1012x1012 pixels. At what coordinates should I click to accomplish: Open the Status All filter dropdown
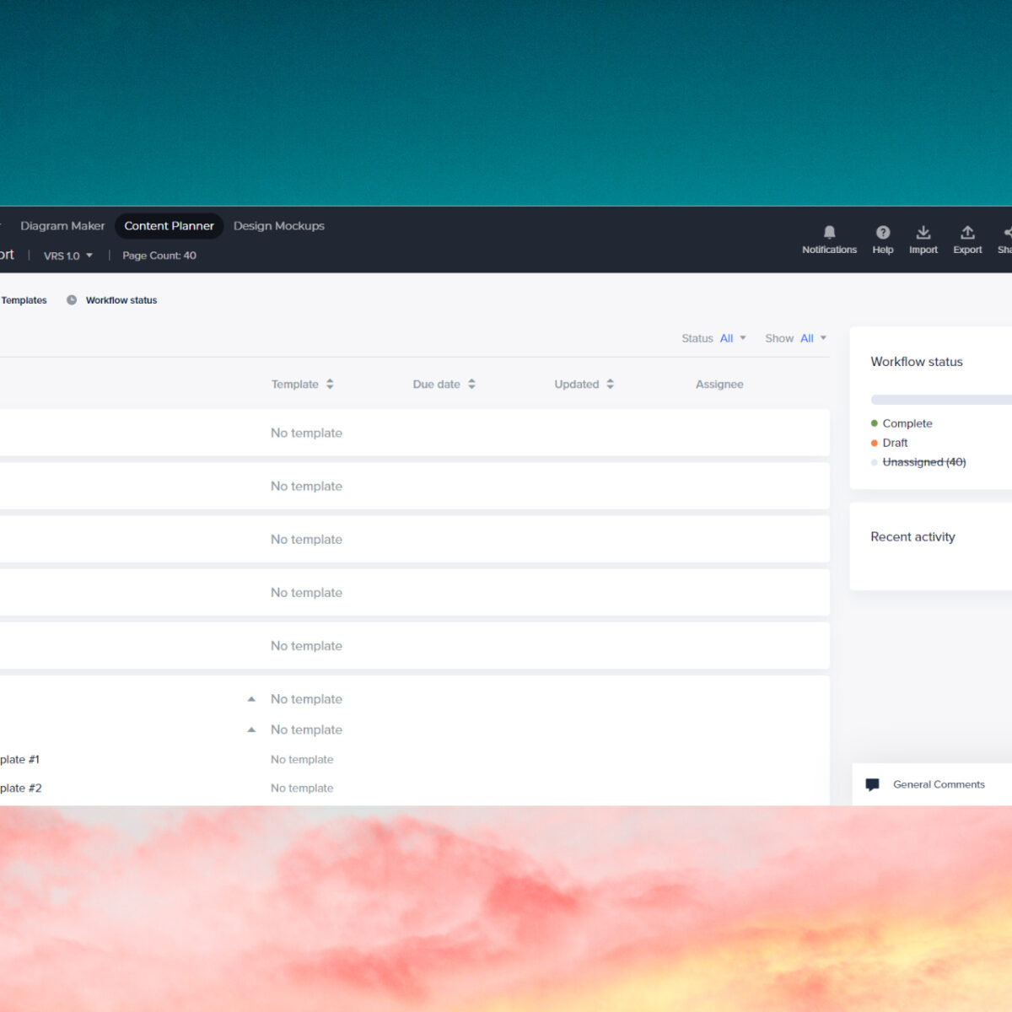pos(714,338)
